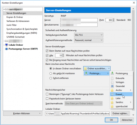Decrease the minutes check interval stepper

(63, 56)
